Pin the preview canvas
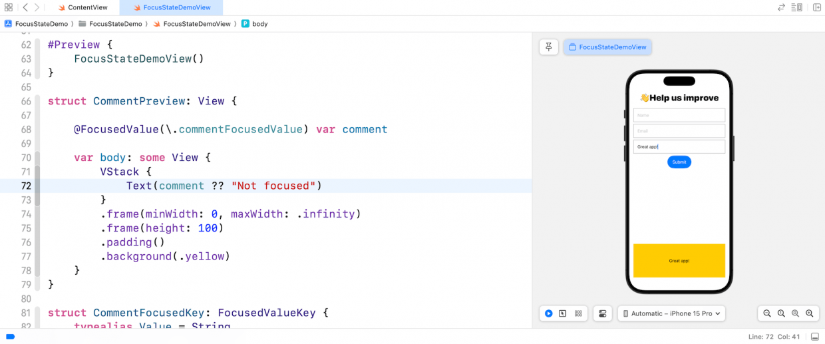 click(549, 47)
